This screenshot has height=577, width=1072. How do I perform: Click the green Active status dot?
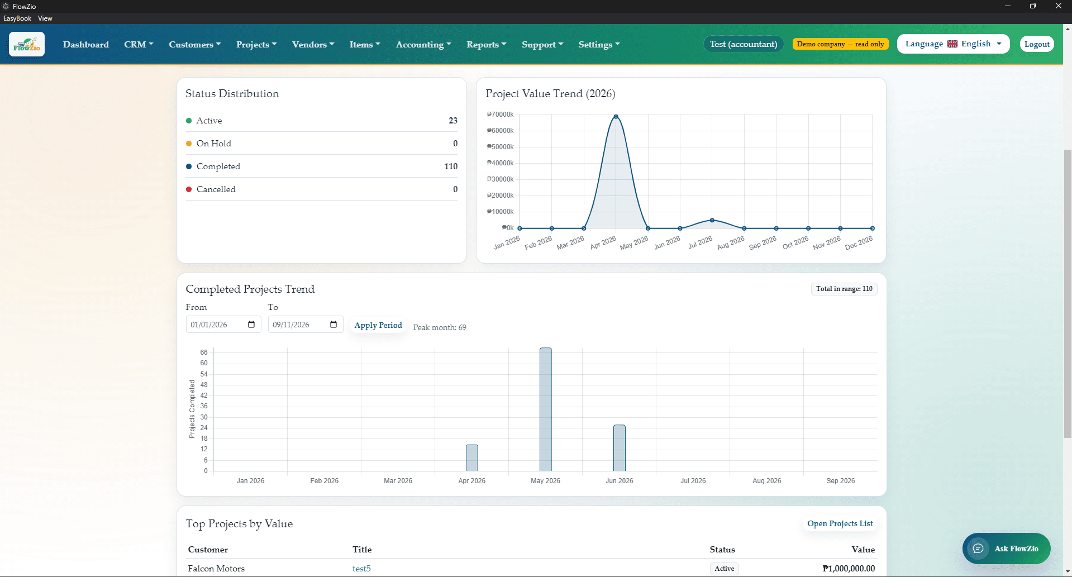point(189,121)
